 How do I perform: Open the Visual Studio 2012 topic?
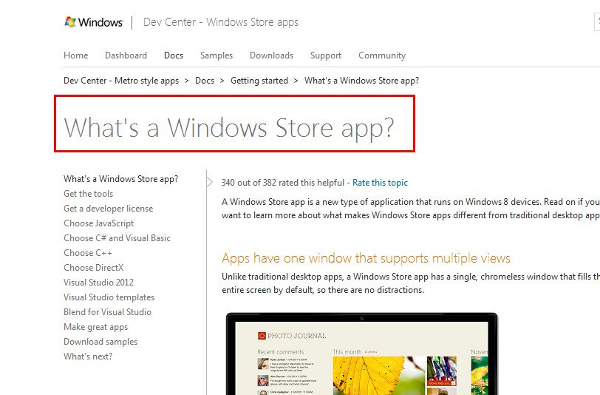pos(99,283)
